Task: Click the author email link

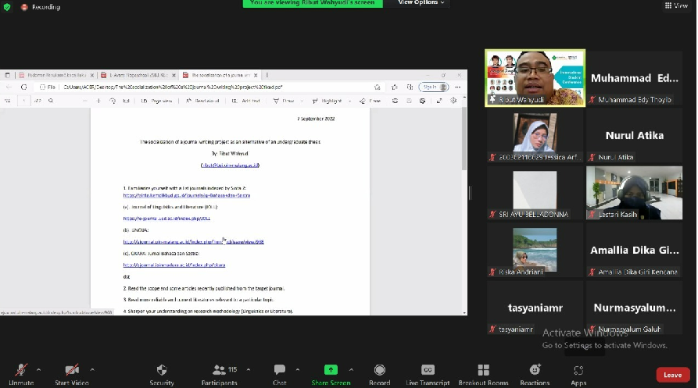Action: pyautogui.click(x=230, y=166)
